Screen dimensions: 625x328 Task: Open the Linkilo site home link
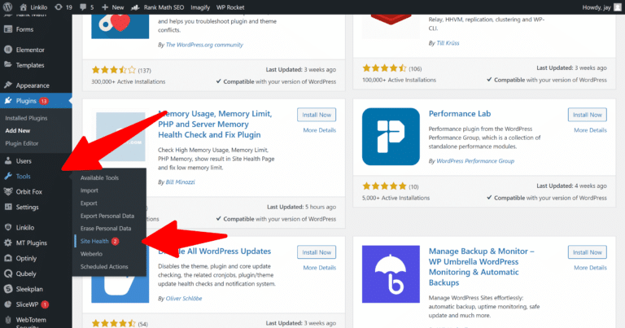pyautogui.click(x=33, y=7)
